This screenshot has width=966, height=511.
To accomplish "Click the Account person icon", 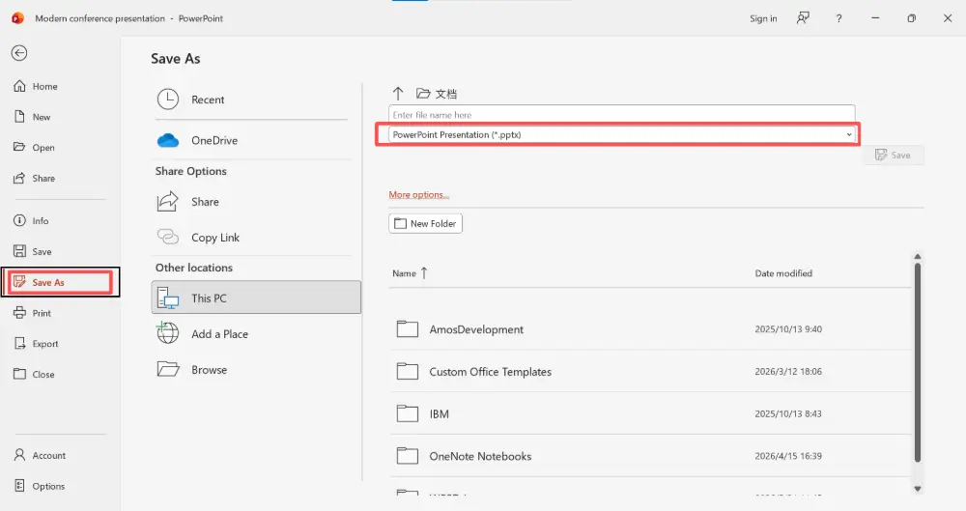I will pyautogui.click(x=19, y=455).
